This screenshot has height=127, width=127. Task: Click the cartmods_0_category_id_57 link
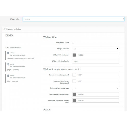(16, 58)
